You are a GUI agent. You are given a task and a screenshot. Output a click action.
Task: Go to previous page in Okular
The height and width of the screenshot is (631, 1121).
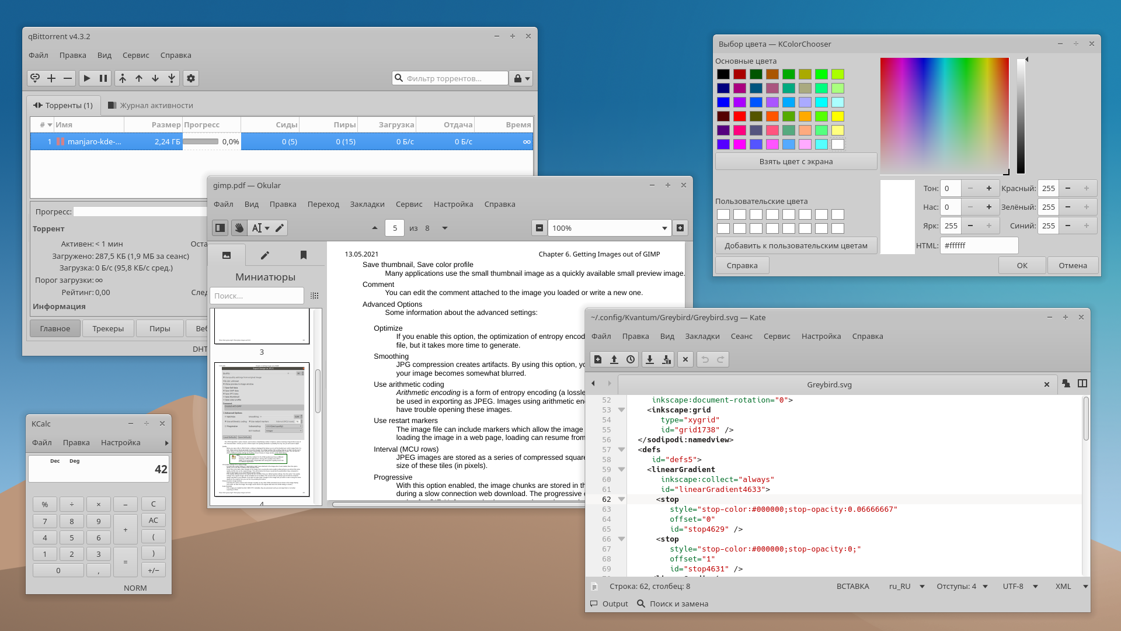tap(375, 228)
